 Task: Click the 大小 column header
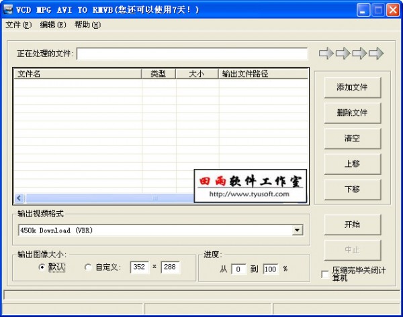coord(197,74)
